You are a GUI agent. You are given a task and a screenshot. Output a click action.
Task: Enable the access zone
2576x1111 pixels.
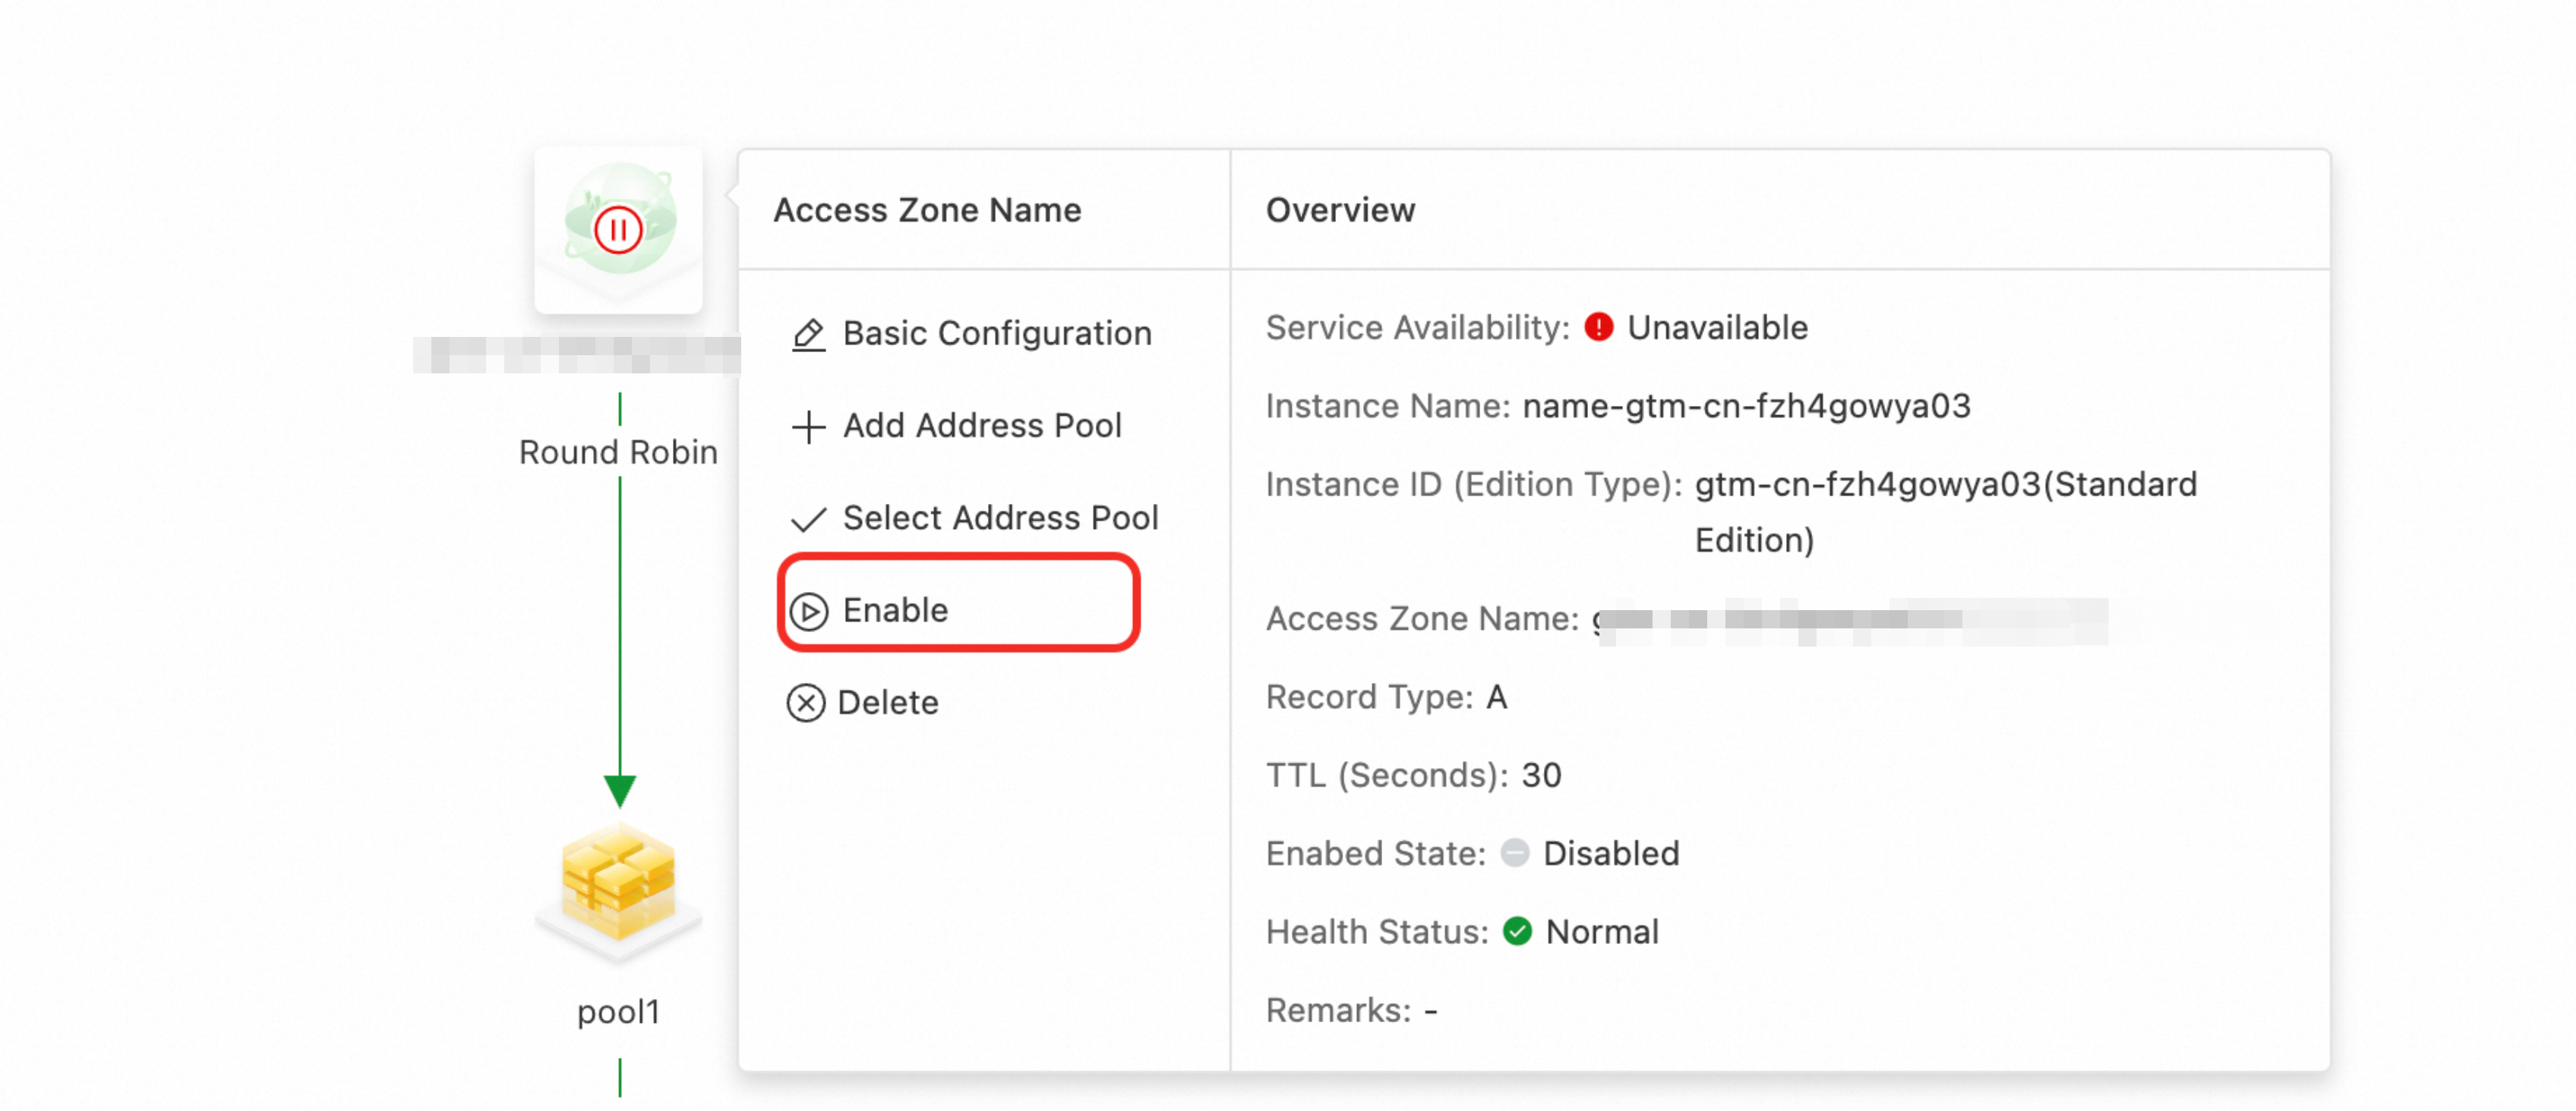pyautogui.click(x=895, y=609)
